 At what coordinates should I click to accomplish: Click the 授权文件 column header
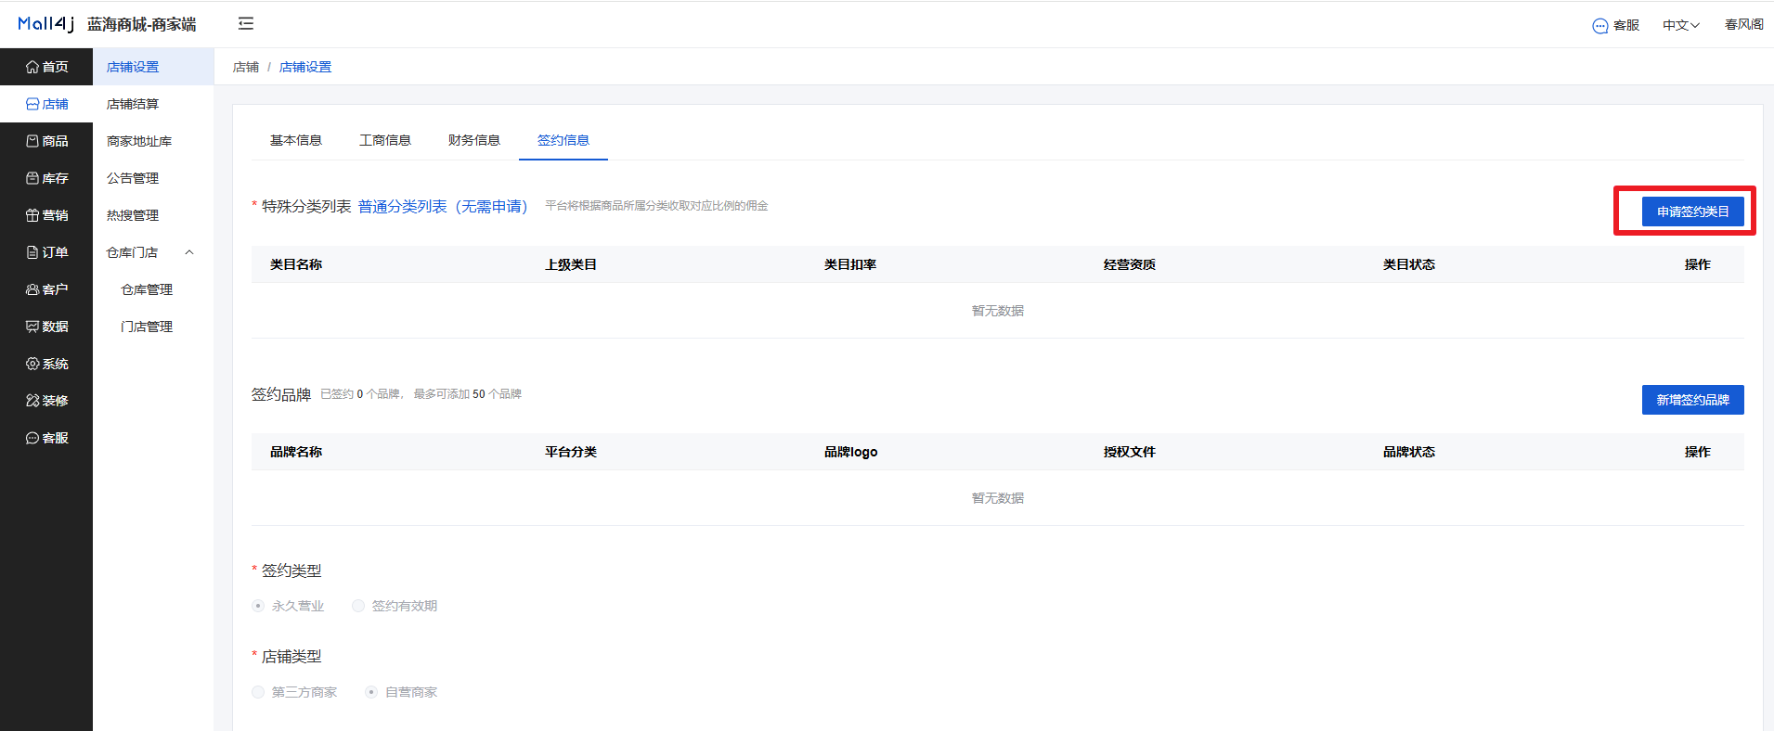(x=1130, y=452)
